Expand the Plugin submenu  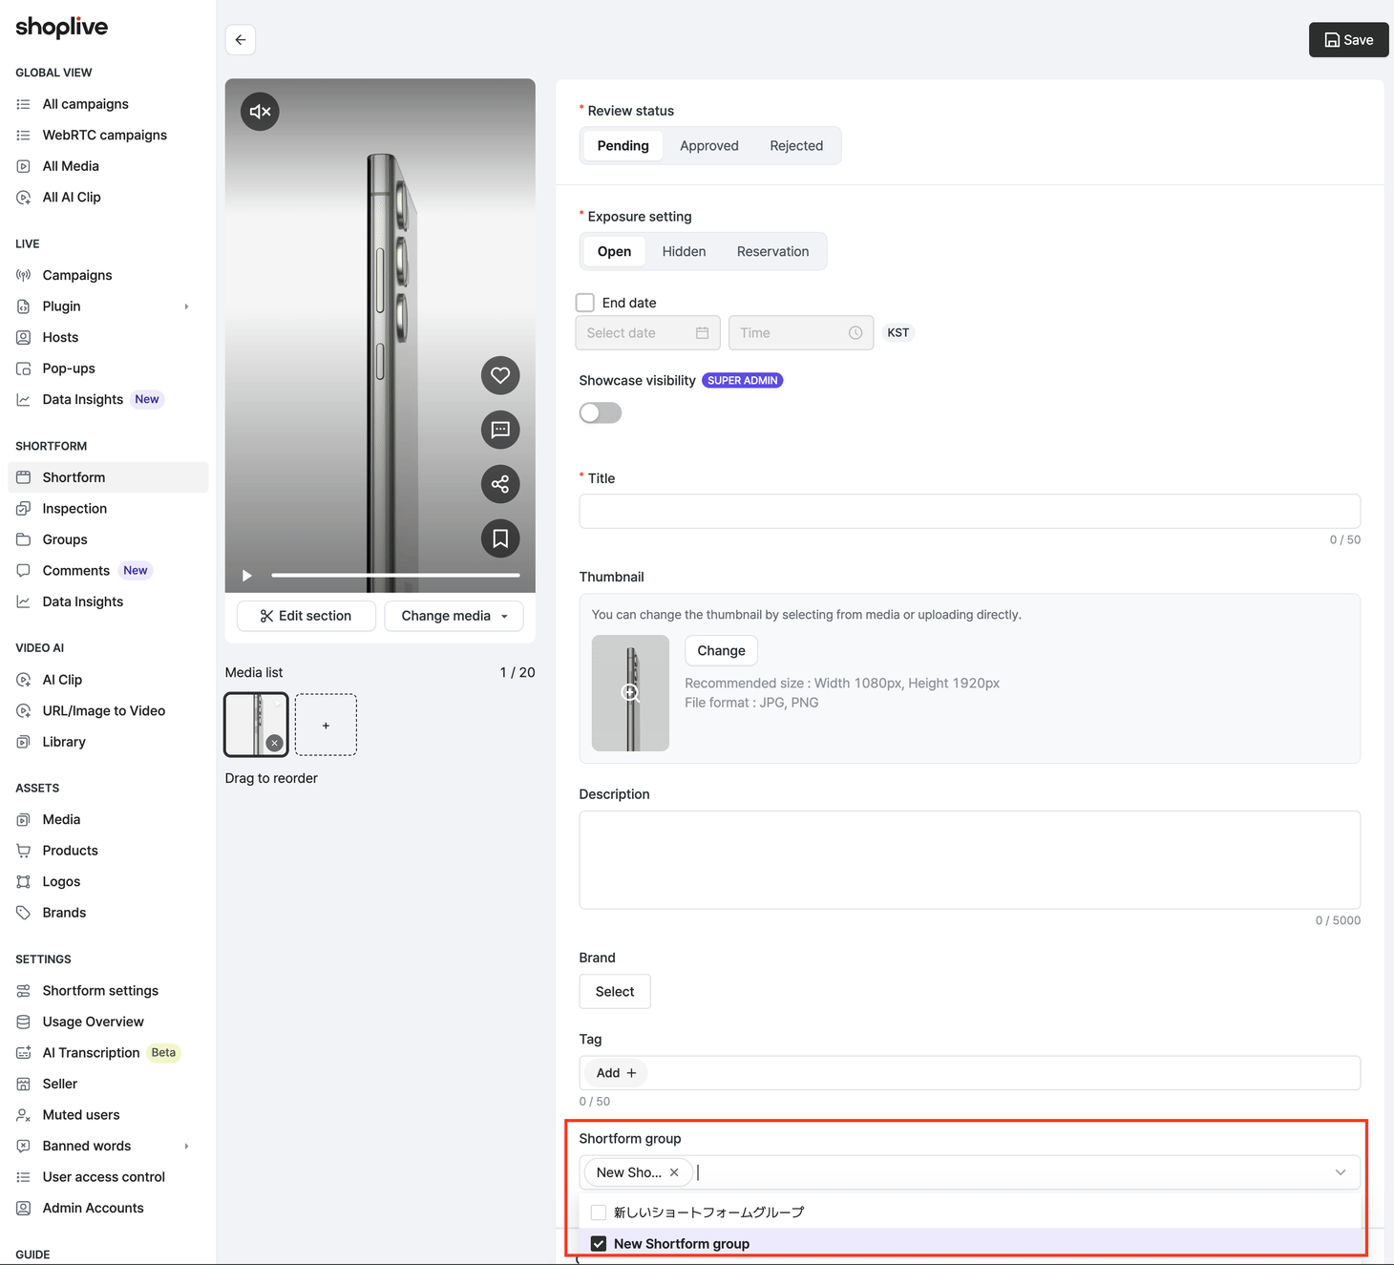coord(186,306)
